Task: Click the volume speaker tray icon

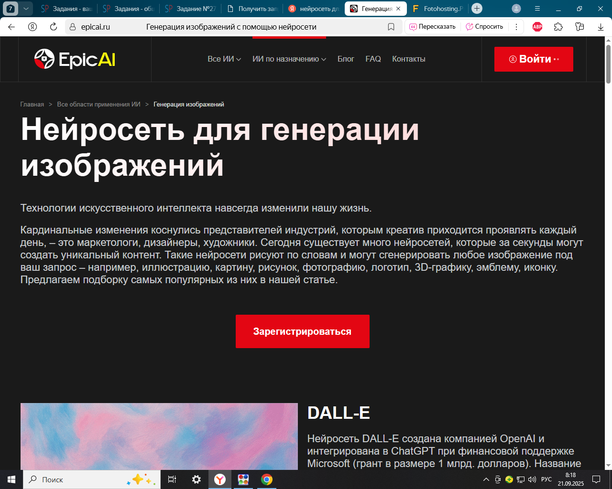Action: [532, 479]
